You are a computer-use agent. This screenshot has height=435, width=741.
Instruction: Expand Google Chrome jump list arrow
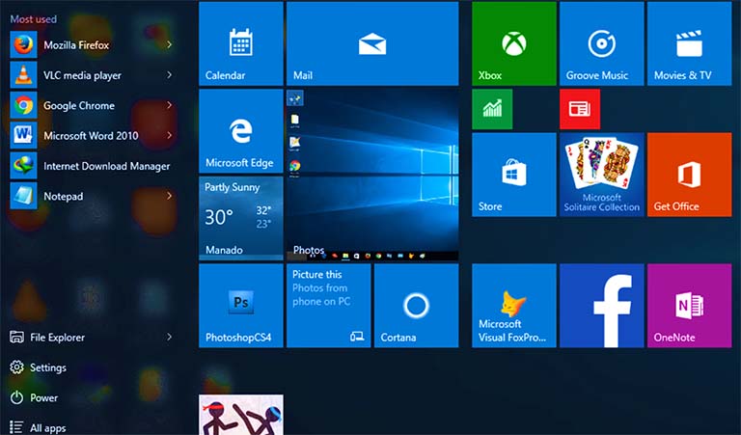click(169, 105)
